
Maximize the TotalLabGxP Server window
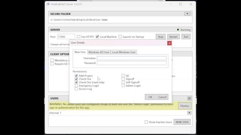pos(180,4)
